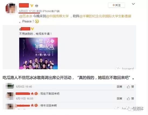The image size is (148, 115).
Task: Click the iPhone客户端 source link
Action: tap(51, 11)
